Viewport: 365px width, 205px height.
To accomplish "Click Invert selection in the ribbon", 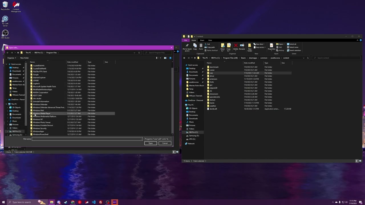I will (x=294, y=50).
